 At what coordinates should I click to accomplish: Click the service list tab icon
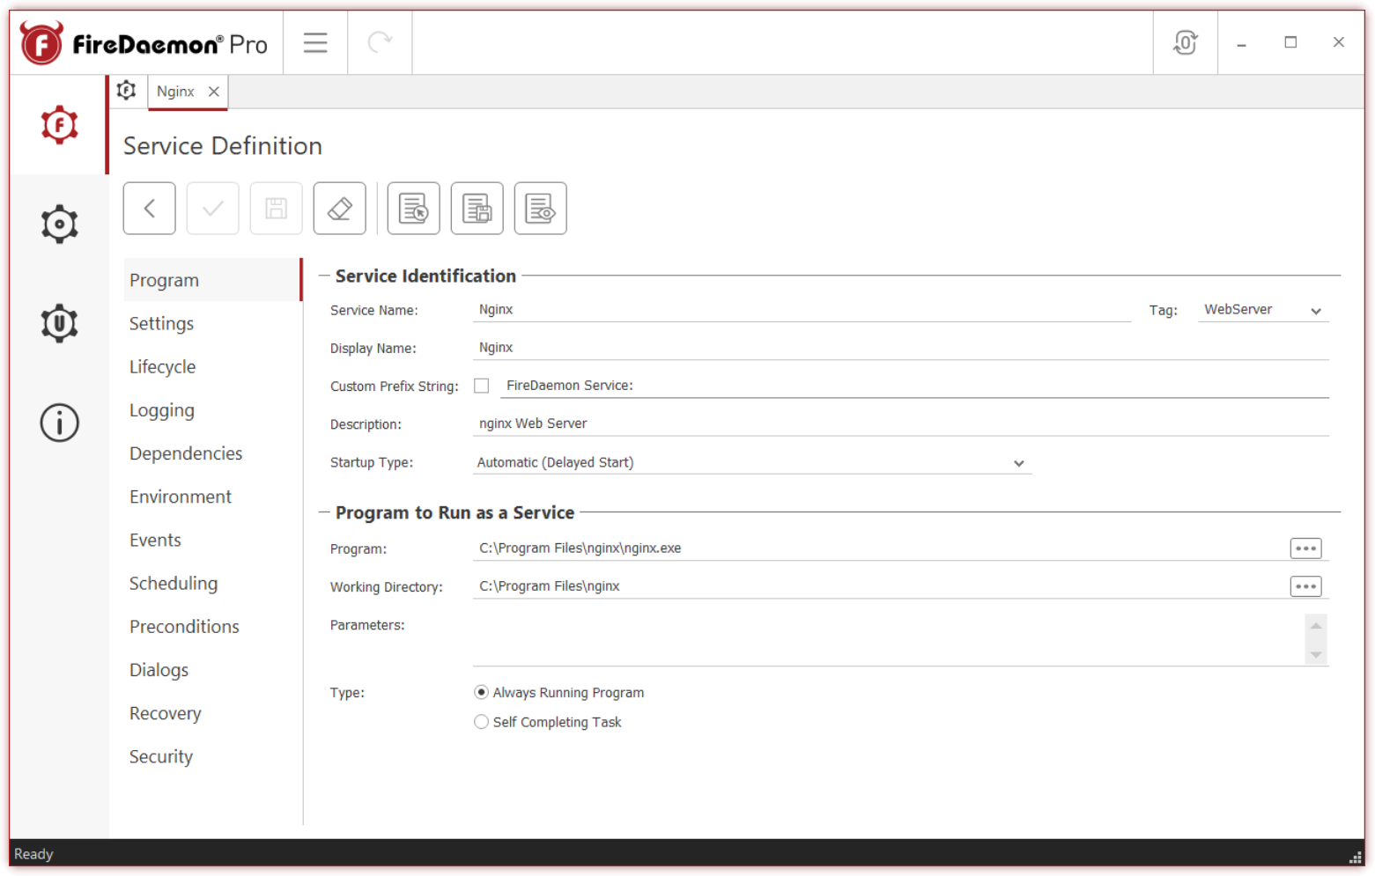(127, 91)
